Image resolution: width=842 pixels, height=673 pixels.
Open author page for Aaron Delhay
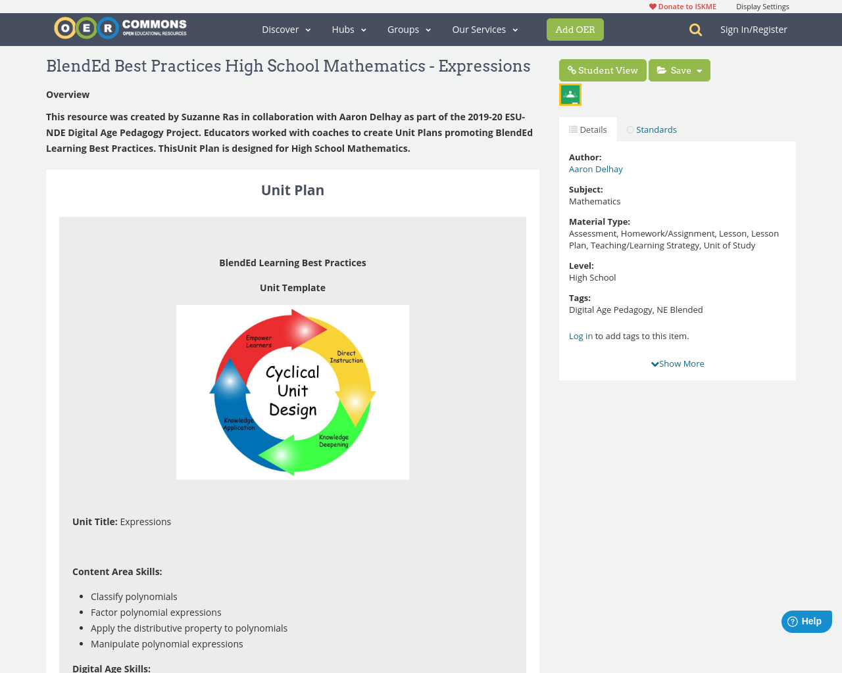595,168
